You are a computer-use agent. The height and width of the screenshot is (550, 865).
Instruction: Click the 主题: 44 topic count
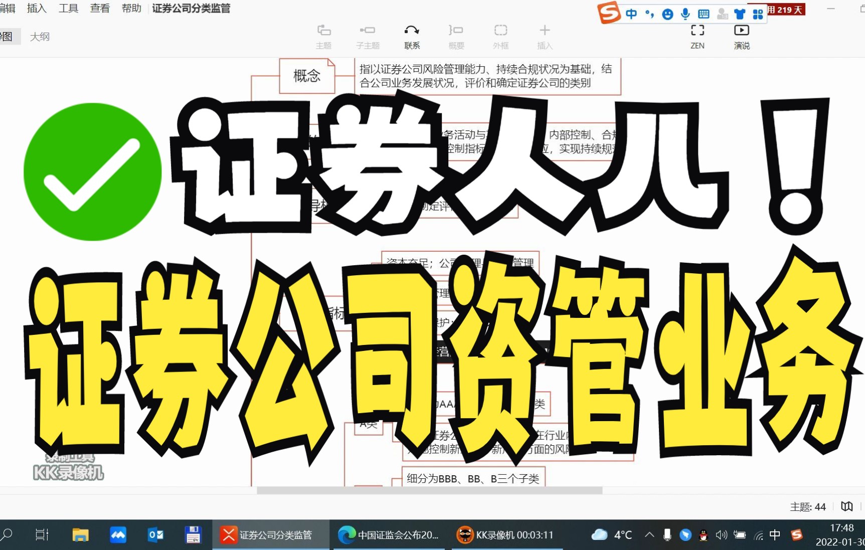tap(808, 507)
